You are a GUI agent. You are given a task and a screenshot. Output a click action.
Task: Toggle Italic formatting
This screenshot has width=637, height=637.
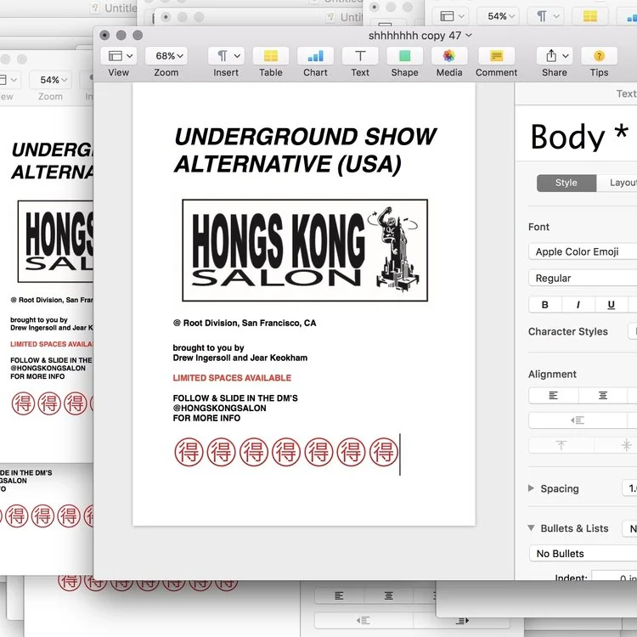click(x=578, y=305)
